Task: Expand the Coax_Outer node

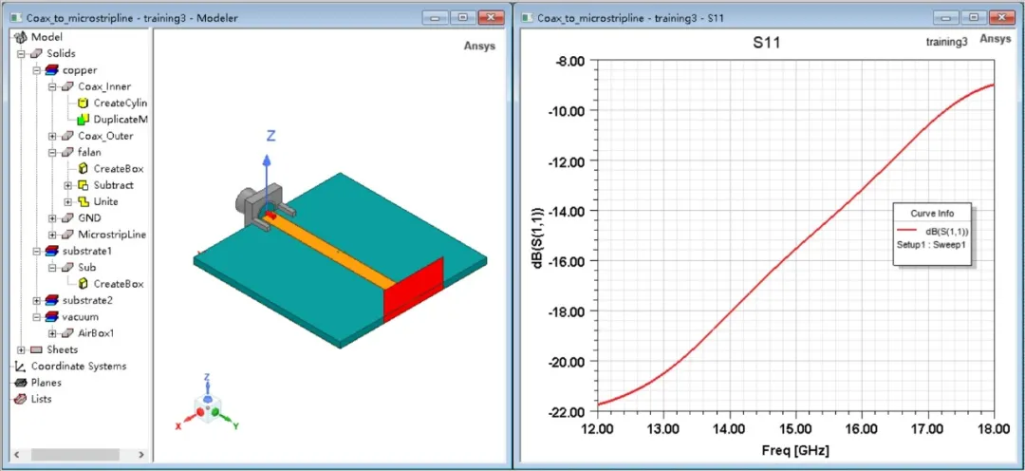Action: pos(52,136)
